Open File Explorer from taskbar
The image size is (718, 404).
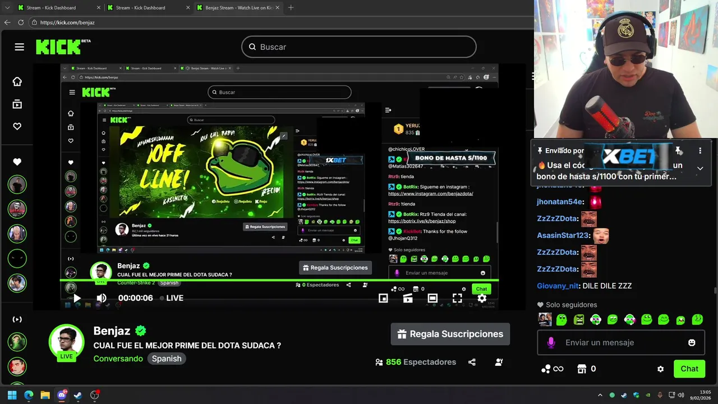tap(45, 395)
